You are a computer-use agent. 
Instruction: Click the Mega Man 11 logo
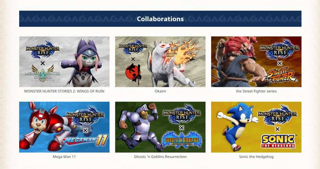[85, 140]
